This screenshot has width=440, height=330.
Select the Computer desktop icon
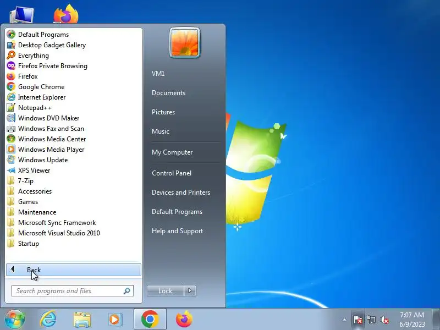pos(21,15)
